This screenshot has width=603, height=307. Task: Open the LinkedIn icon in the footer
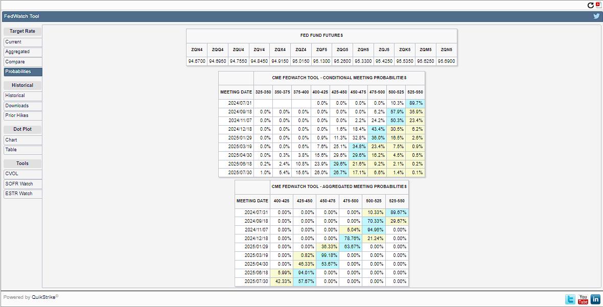point(595,299)
